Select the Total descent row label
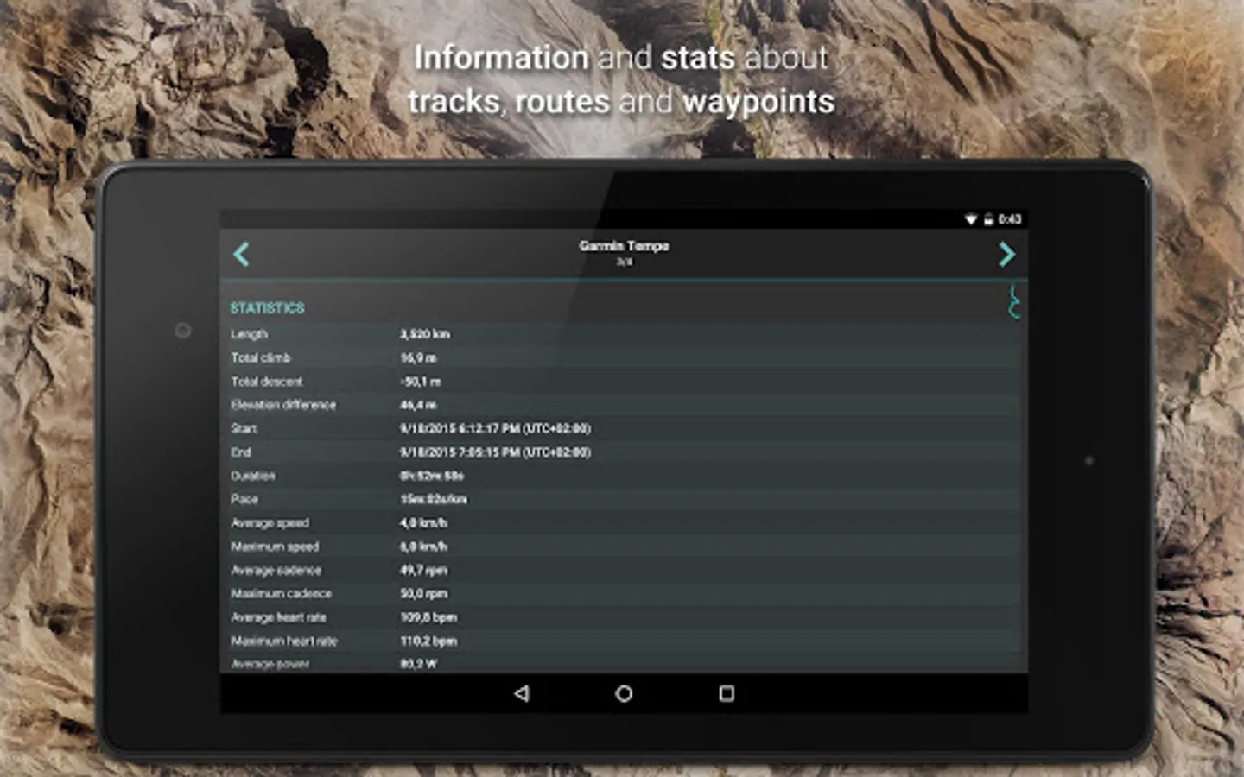Viewport: 1244px width, 777px height. click(x=267, y=382)
